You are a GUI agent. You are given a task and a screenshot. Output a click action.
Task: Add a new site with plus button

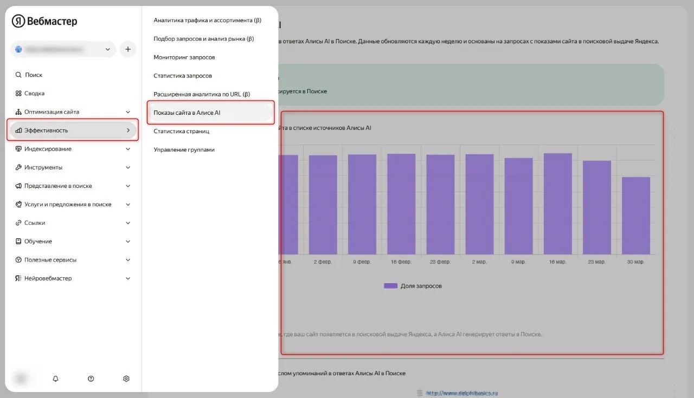[x=128, y=49]
